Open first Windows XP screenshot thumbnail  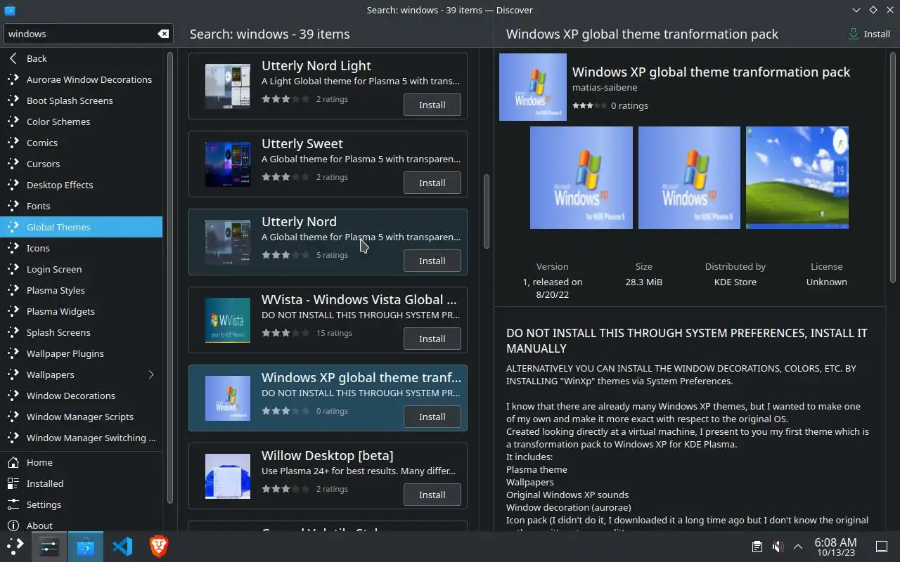tap(581, 178)
